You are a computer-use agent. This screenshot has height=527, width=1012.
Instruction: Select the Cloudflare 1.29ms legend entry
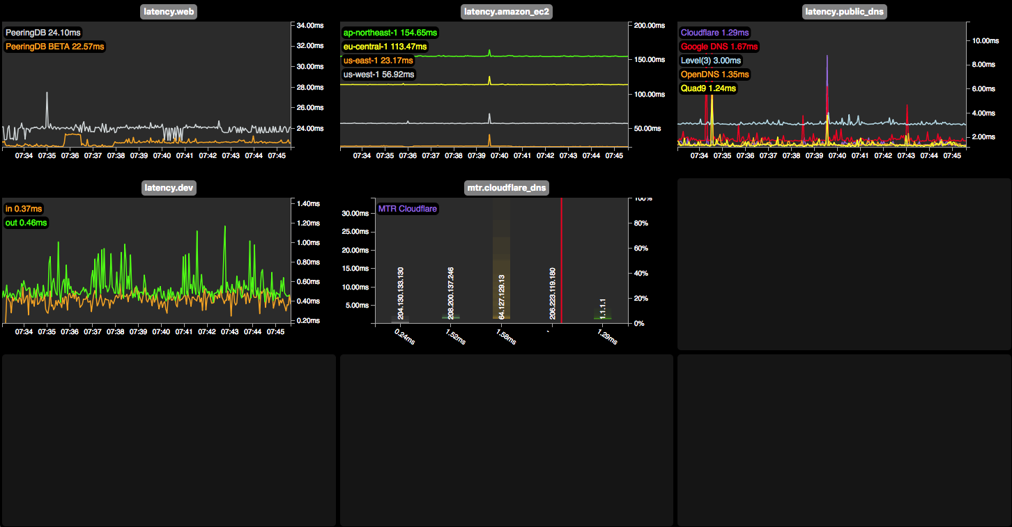click(714, 33)
